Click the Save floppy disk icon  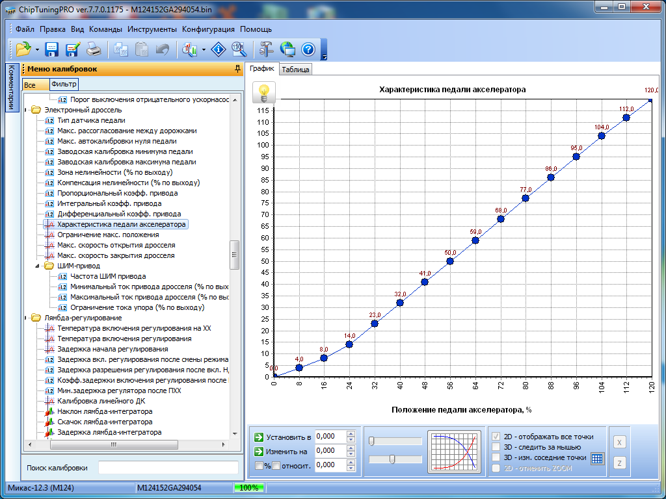tap(52, 49)
